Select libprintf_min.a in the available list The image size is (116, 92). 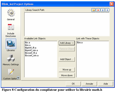tap(31, 50)
